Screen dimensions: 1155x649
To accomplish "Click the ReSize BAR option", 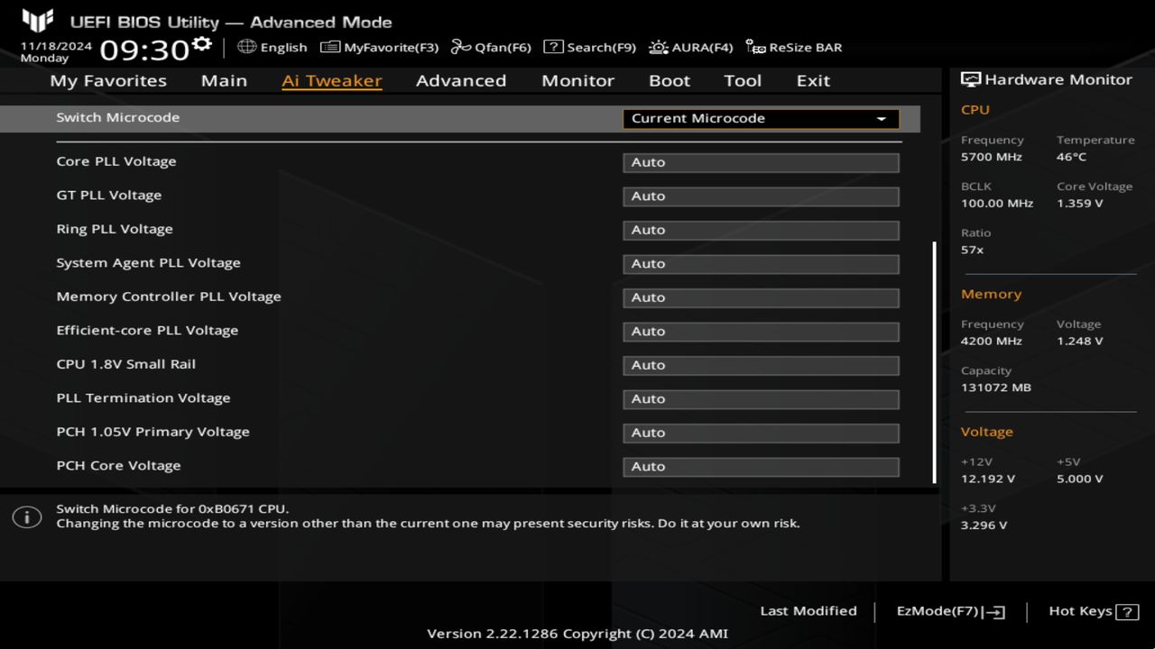I will click(793, 47).
